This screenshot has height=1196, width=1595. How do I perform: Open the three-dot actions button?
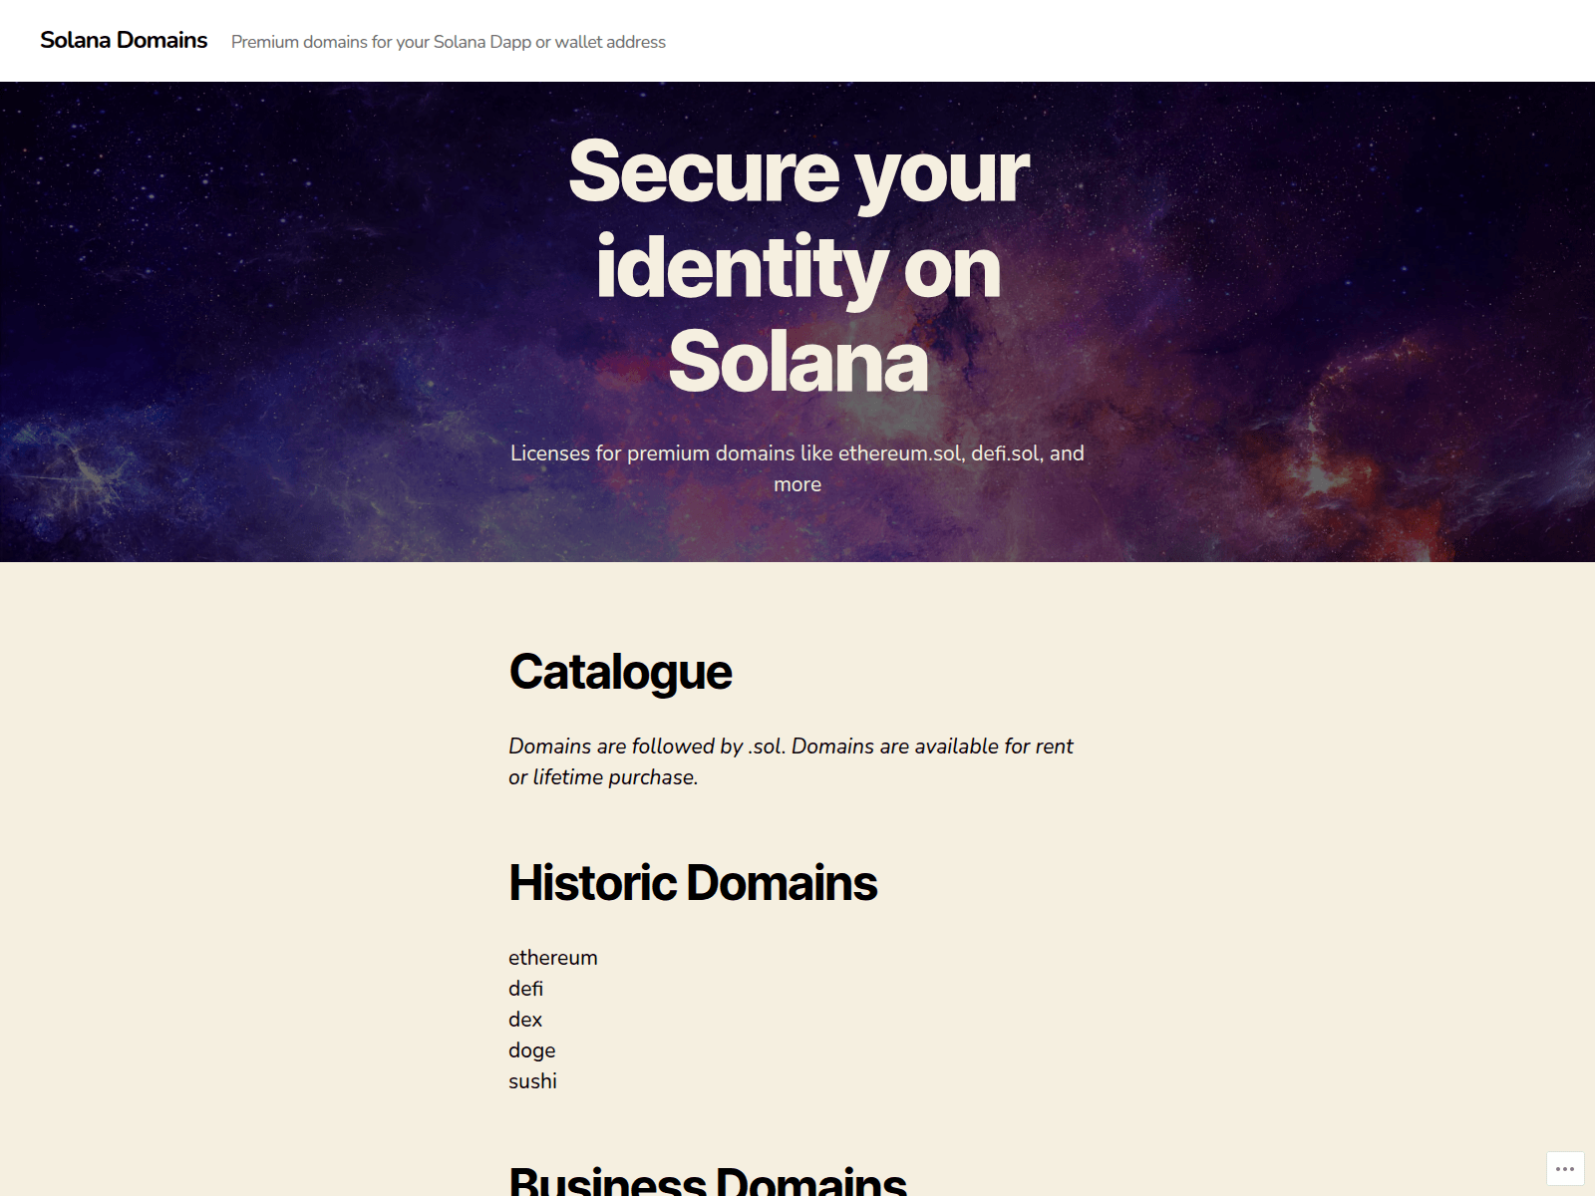coord(1565,1169)
